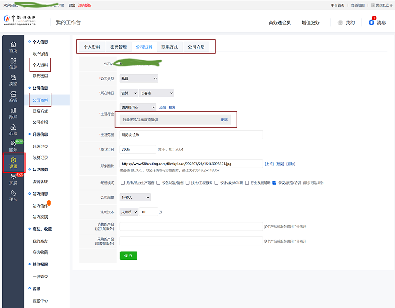Open the 卖家 seller sidebar icon
This screenshot has width=395, height=308.
coord(13,78)
